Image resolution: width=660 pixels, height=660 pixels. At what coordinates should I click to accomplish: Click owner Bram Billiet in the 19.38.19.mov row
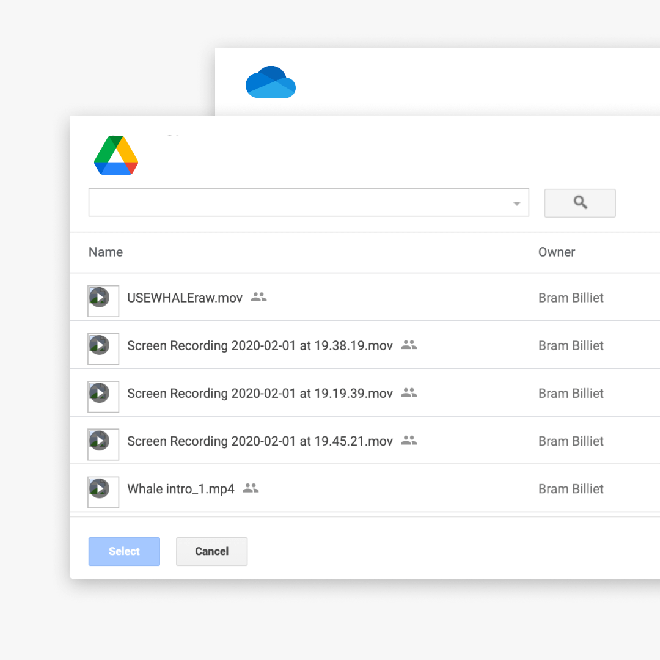pyautogui.click(x=571, y=345)
